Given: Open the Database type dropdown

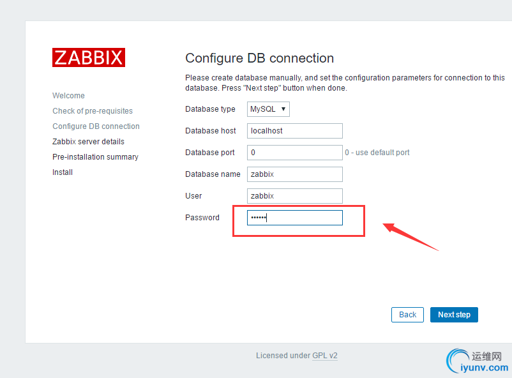Looking at the screenshot, I should (x=268, y=109).
